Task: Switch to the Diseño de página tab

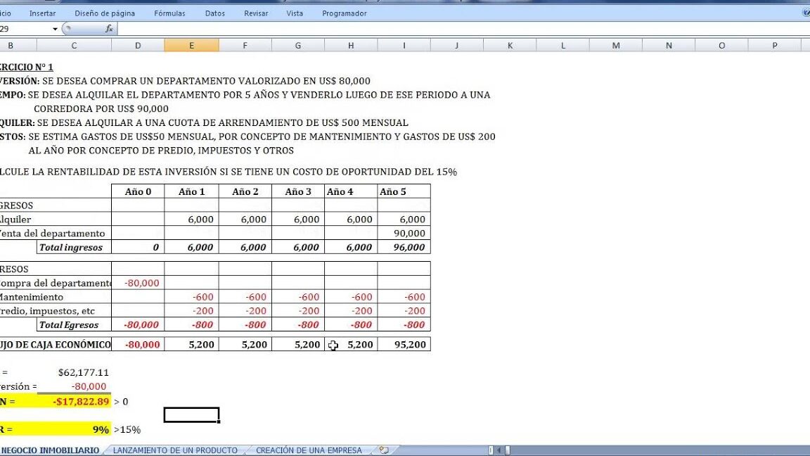Action: pyautogui.click(x=104, y=13)
